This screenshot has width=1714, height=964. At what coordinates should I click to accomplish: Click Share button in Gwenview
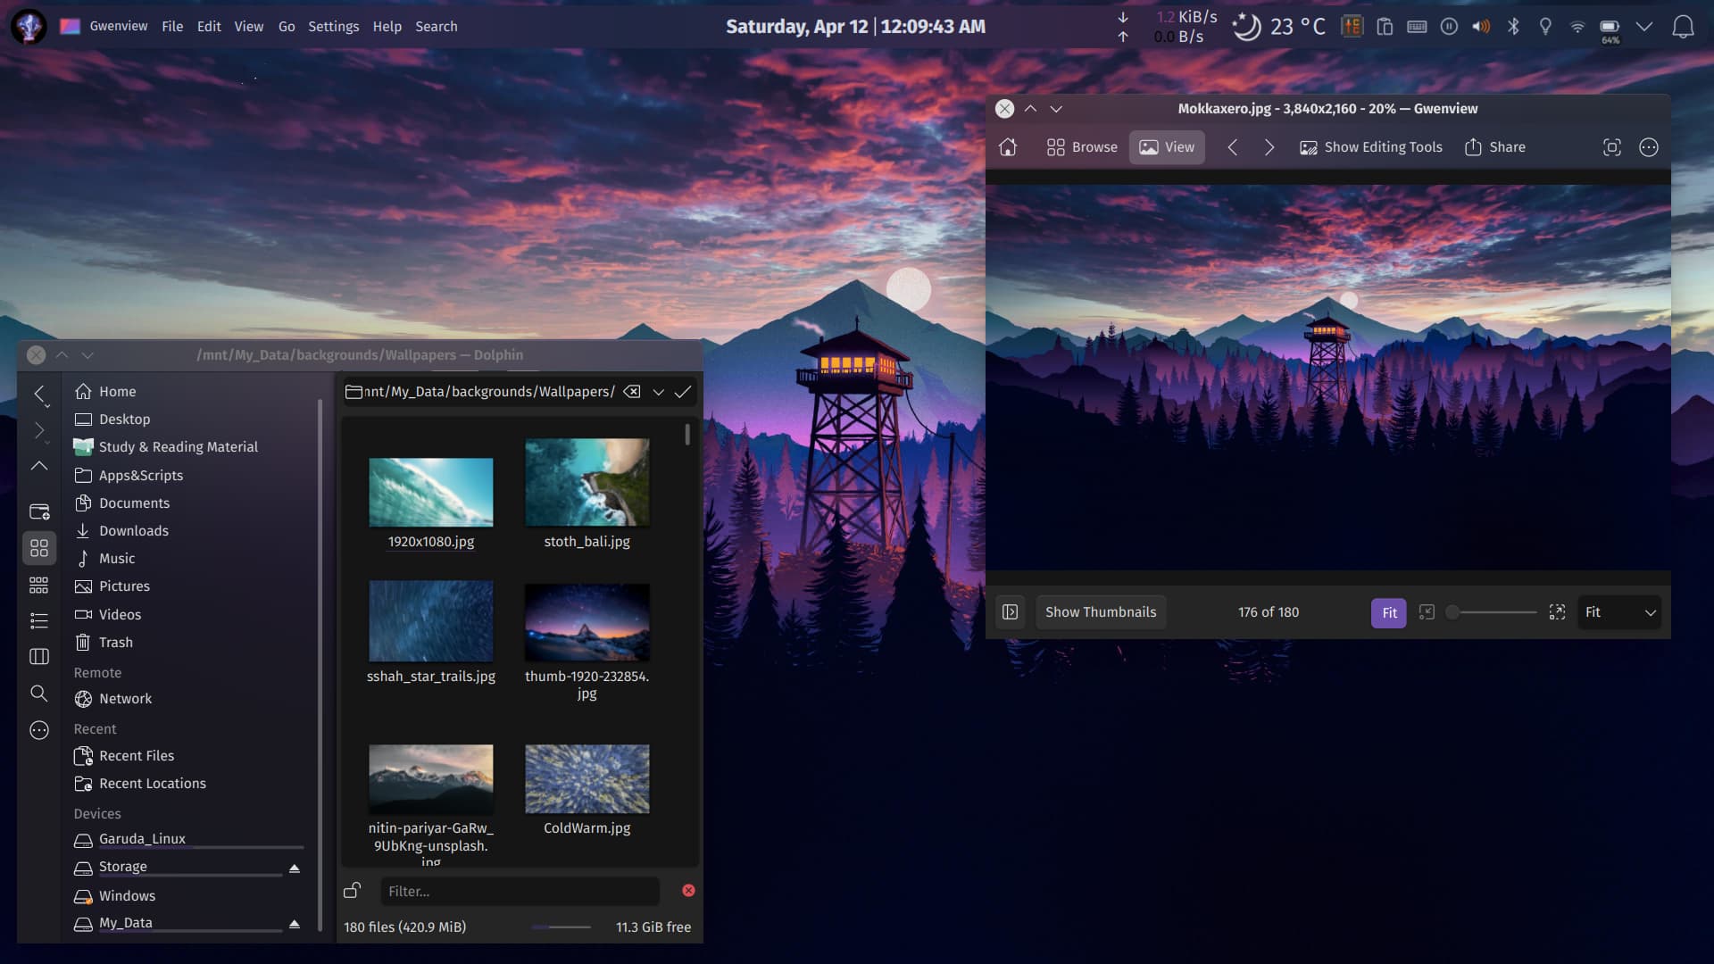click(x=1495, y=147)
